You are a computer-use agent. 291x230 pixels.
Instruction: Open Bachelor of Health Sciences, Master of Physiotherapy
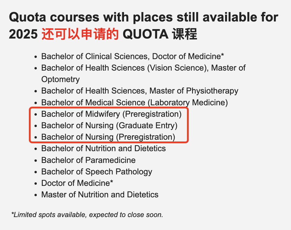[140, 91]
